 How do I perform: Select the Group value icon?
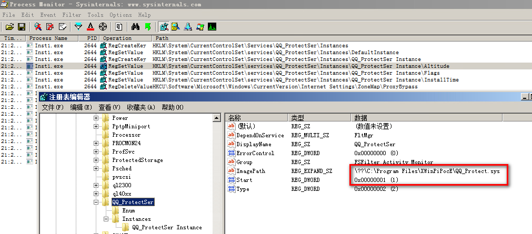(232, 162)
